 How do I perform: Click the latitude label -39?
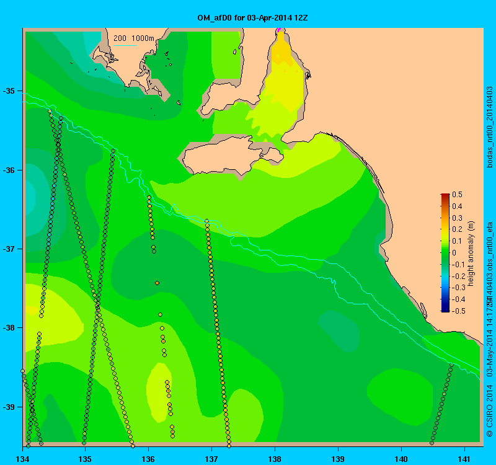point(9,407)
